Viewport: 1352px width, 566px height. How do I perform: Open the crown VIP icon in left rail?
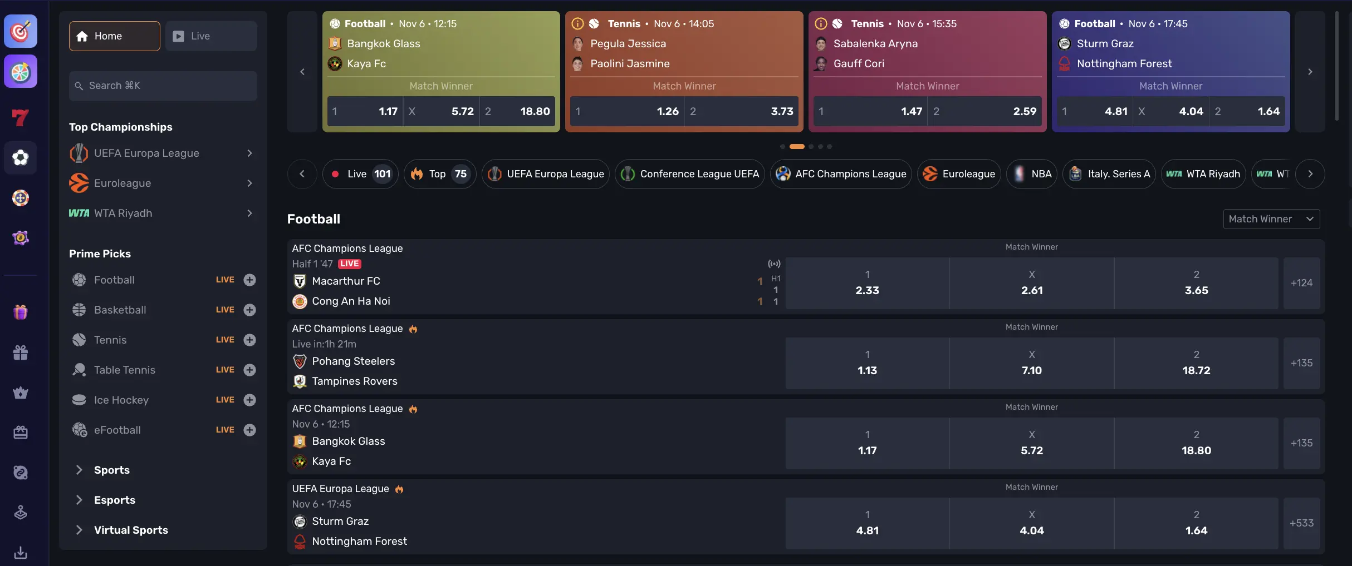click(21, 393)
